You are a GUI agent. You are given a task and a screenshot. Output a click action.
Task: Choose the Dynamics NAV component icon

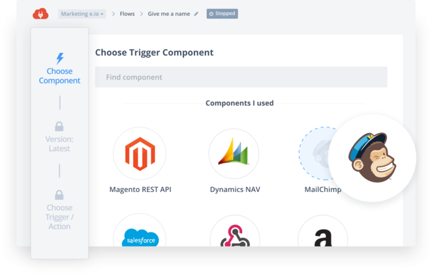click(234, 154)
